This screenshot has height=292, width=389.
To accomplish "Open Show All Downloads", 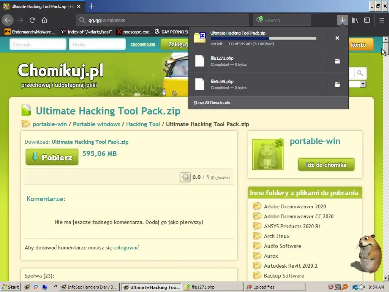I will click(212, 103).
